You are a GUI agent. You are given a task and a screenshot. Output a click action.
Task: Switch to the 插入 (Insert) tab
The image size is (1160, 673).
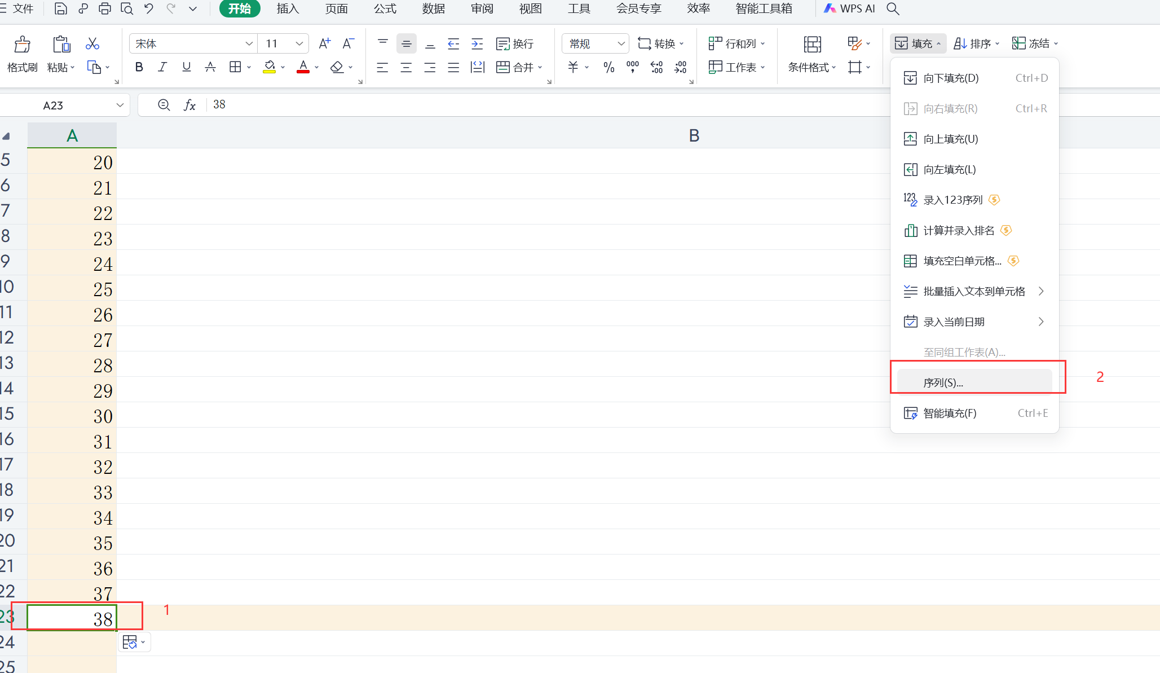(288, 9)
